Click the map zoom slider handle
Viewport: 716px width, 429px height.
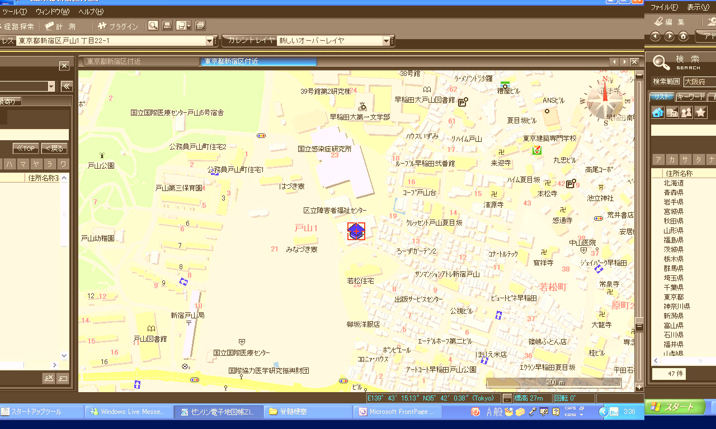click(x=639, y=325)
